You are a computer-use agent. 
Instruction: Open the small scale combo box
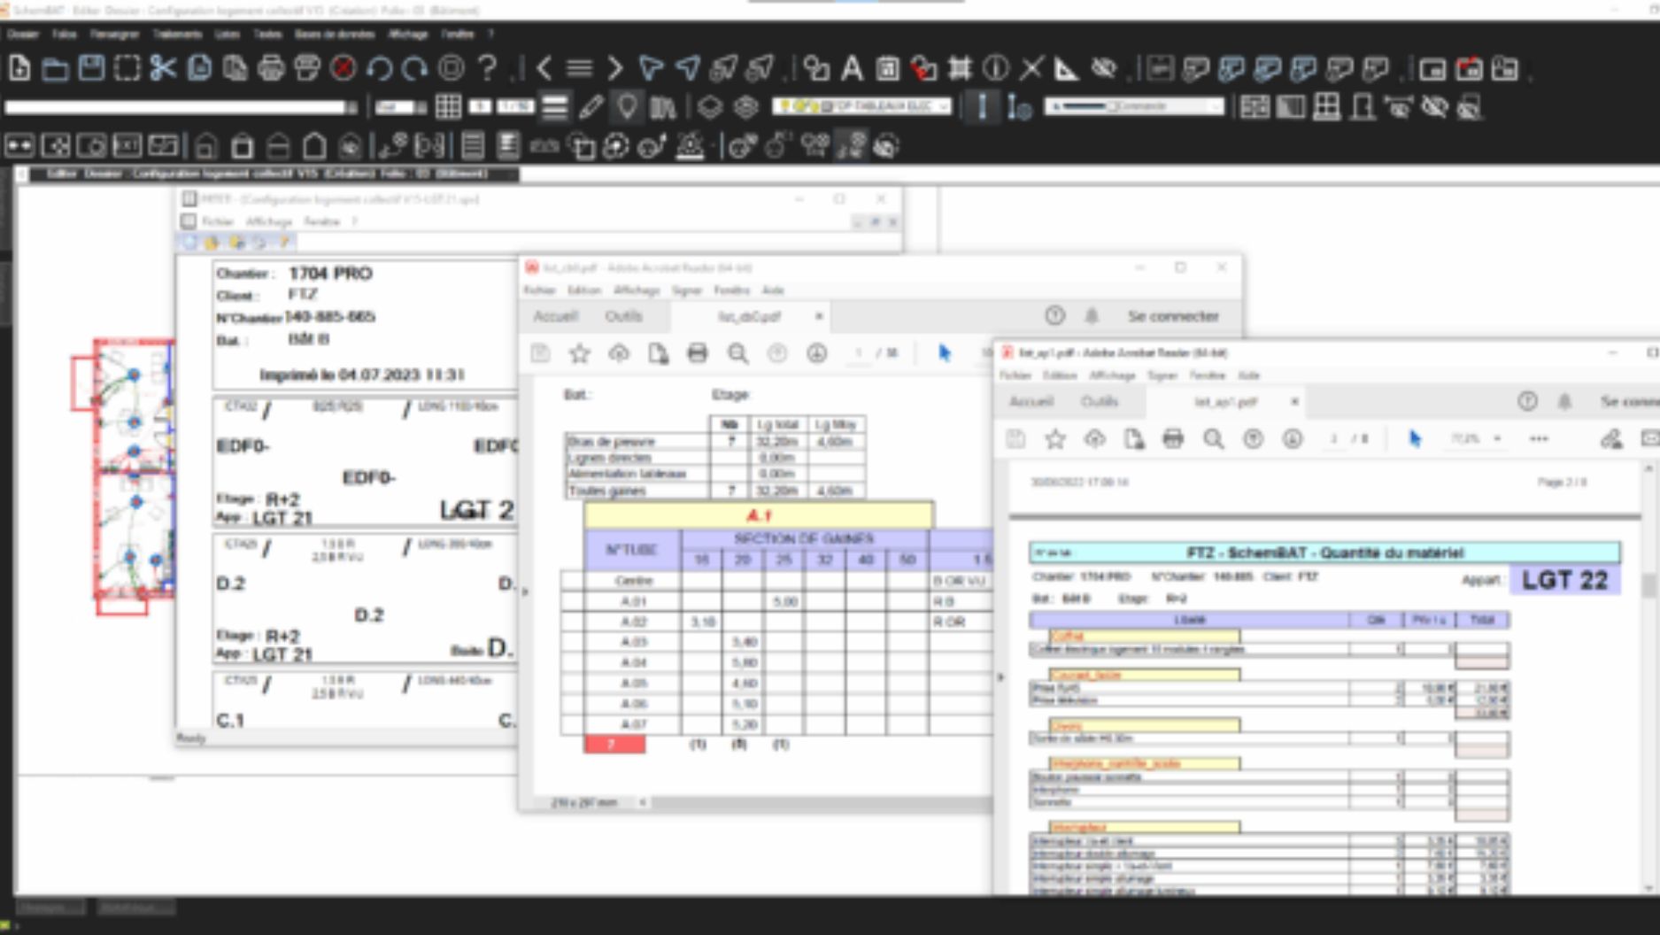coord(400,107)
